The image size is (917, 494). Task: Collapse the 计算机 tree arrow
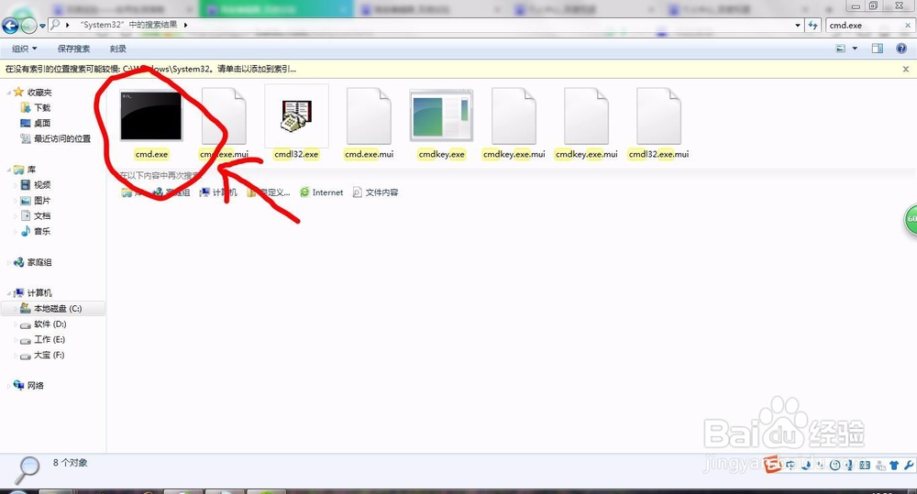[9, 293]
